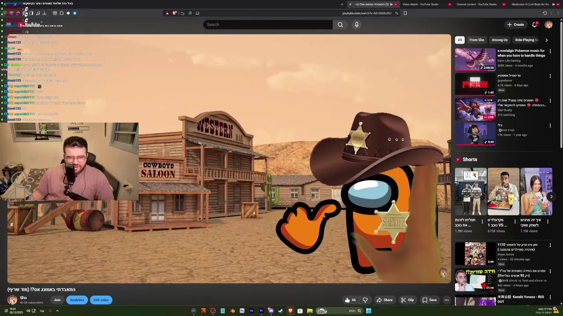The height and width of the screenshot is (316, 563).
Task: Open After Effects from the taskbar
Action: pos(252,311)
